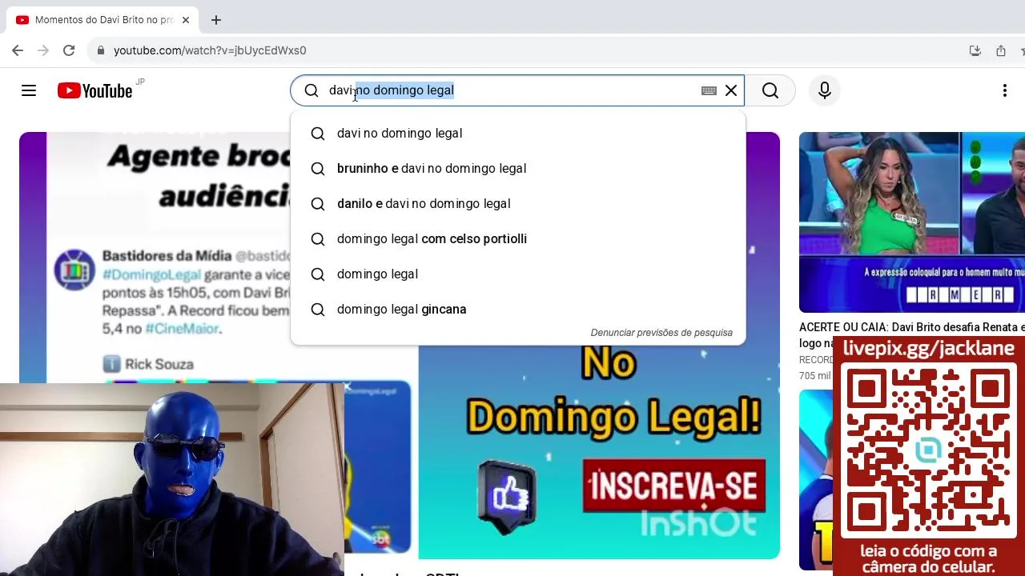Open the YouTube settings three-dot menu
This screenshot has width=1025, height=576.
[x=1005, y=90]
